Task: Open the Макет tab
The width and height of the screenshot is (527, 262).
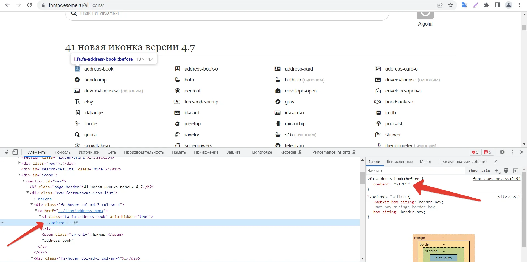Action: 425,162
